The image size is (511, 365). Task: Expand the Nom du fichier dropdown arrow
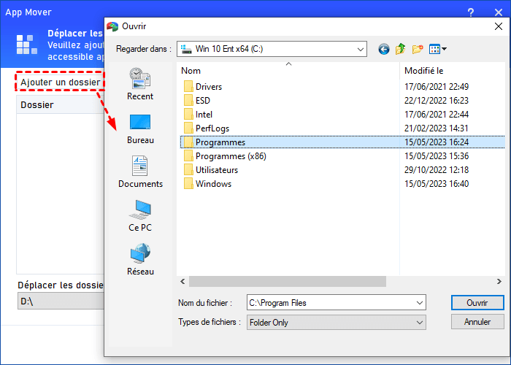[x=420, y=303]
